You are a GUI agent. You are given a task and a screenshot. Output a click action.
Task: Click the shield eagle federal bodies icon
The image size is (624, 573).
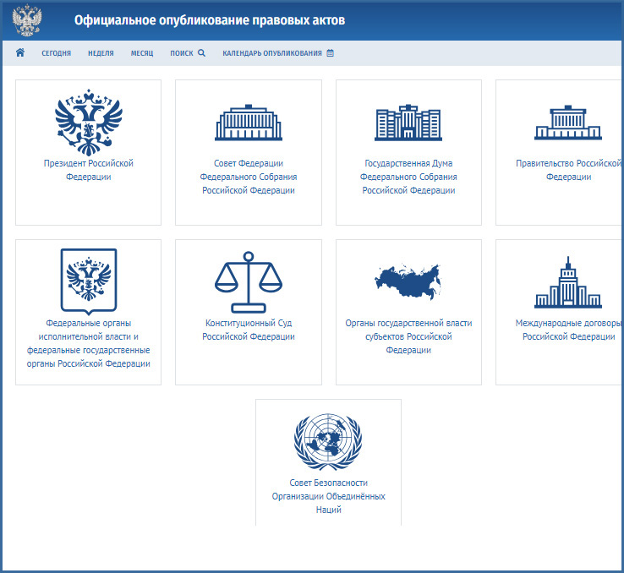88,281
